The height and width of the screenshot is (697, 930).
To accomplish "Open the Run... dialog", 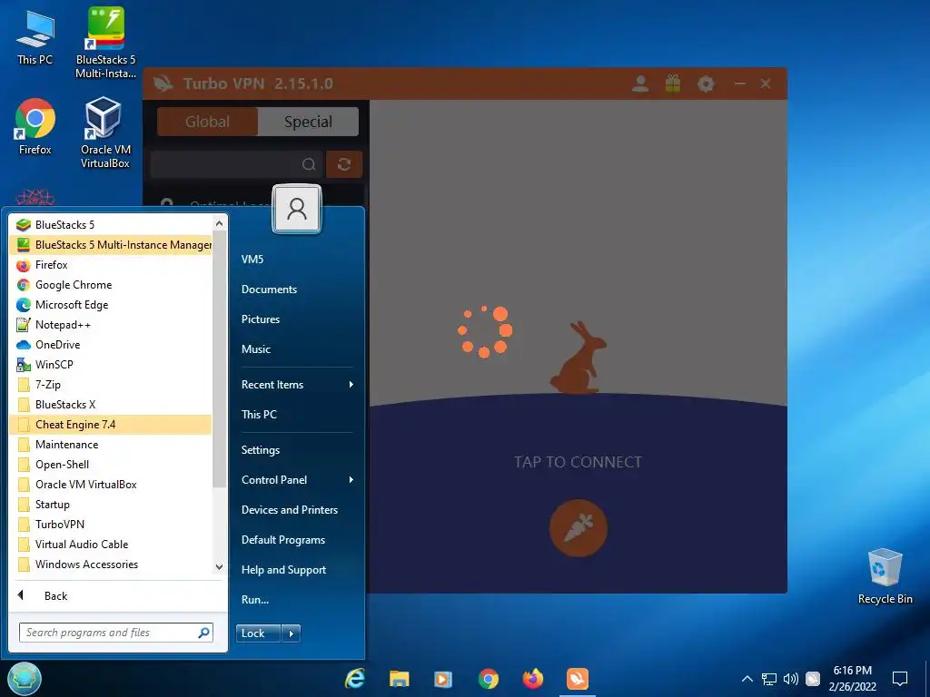I will 297,600.
